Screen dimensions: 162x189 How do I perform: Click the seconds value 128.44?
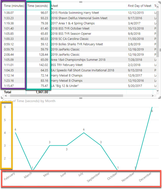click(x=44, y=54)
